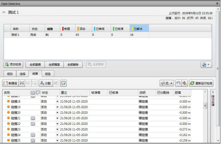Screen dimensions: 221x144
Task: Select the 碰撞24 result row name
Action: pyautogui.click(x=16, y=135)
